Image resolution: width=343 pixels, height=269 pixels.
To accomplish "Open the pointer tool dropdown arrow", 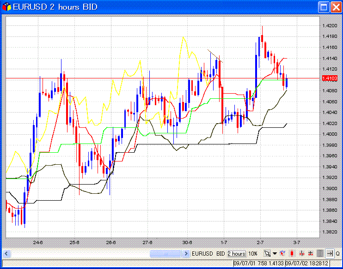I will (275, 253).
